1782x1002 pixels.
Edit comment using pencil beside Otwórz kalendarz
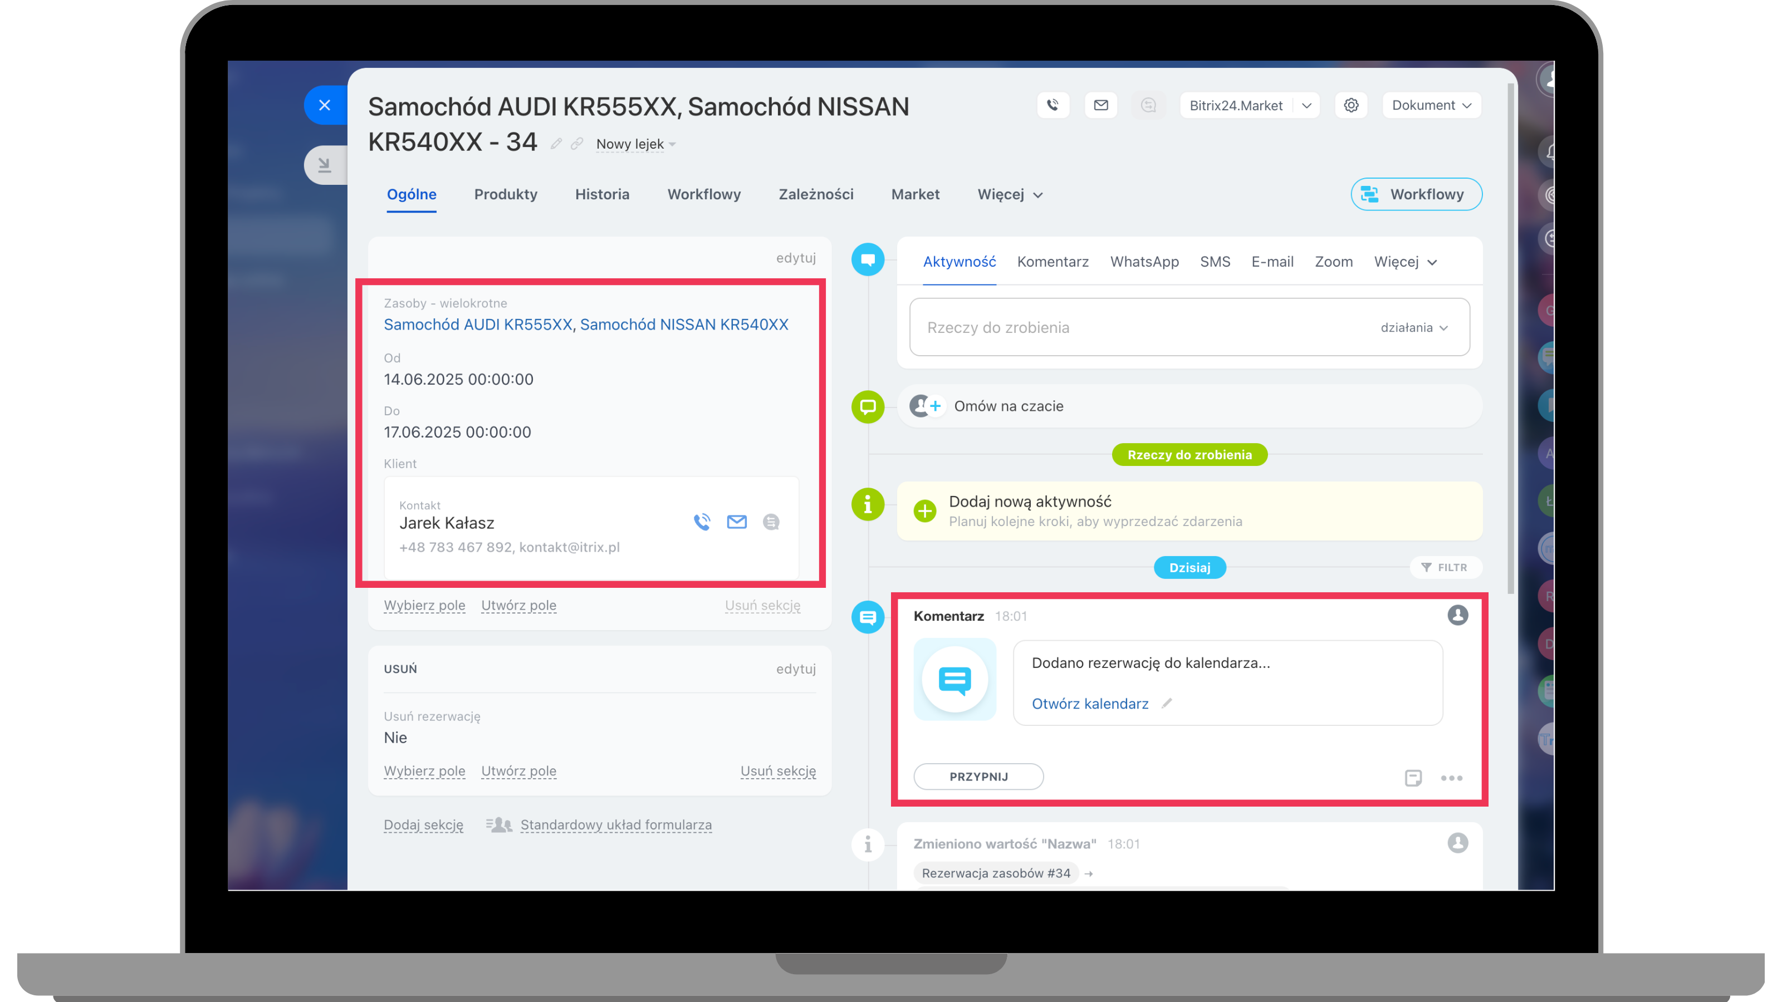click(x=1167, y=703)
